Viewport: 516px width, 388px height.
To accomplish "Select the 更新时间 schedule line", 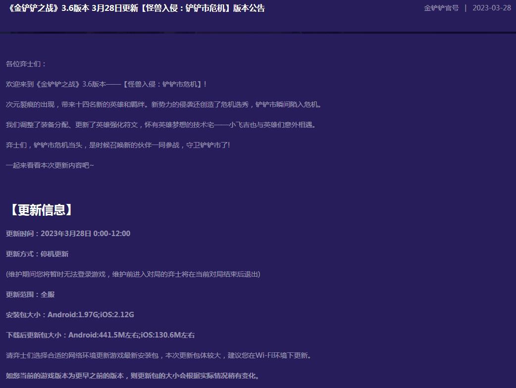I will tap(68, 233).
